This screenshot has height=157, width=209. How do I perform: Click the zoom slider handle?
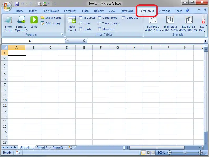click(185, 152)
